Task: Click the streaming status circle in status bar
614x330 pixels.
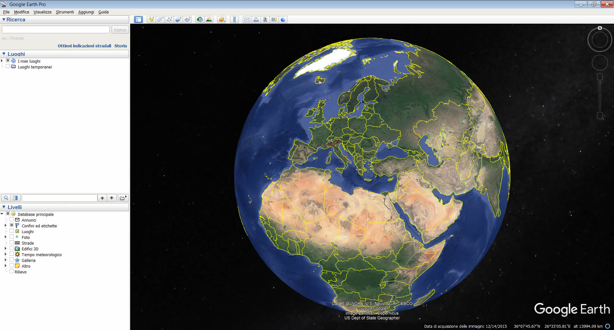Action: (608, 326)
